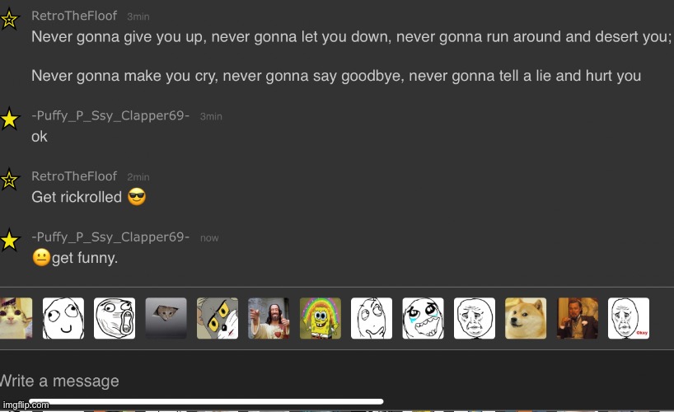Select the Buddy Christ meme sticker
Image resolution: width=674 pixels, height=412 pixels.
(269, 318)
